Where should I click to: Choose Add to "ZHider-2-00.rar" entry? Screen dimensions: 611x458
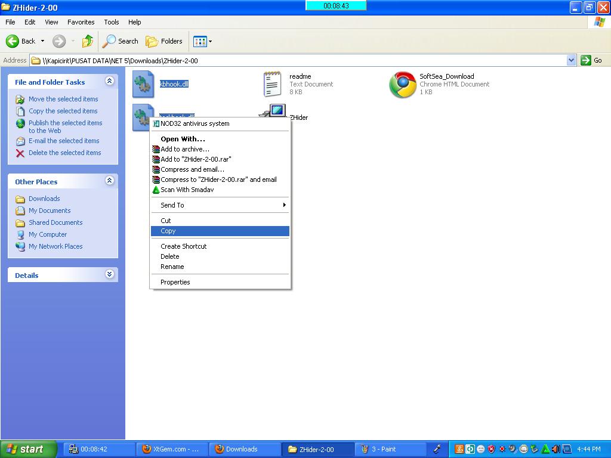tap(220, 159)
